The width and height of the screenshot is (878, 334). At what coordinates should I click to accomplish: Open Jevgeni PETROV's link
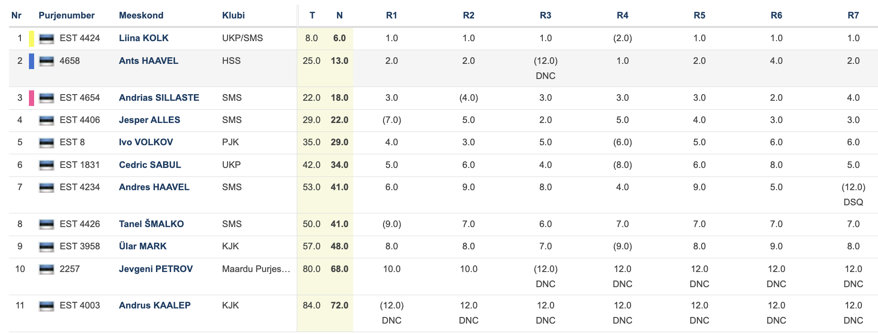156,269
